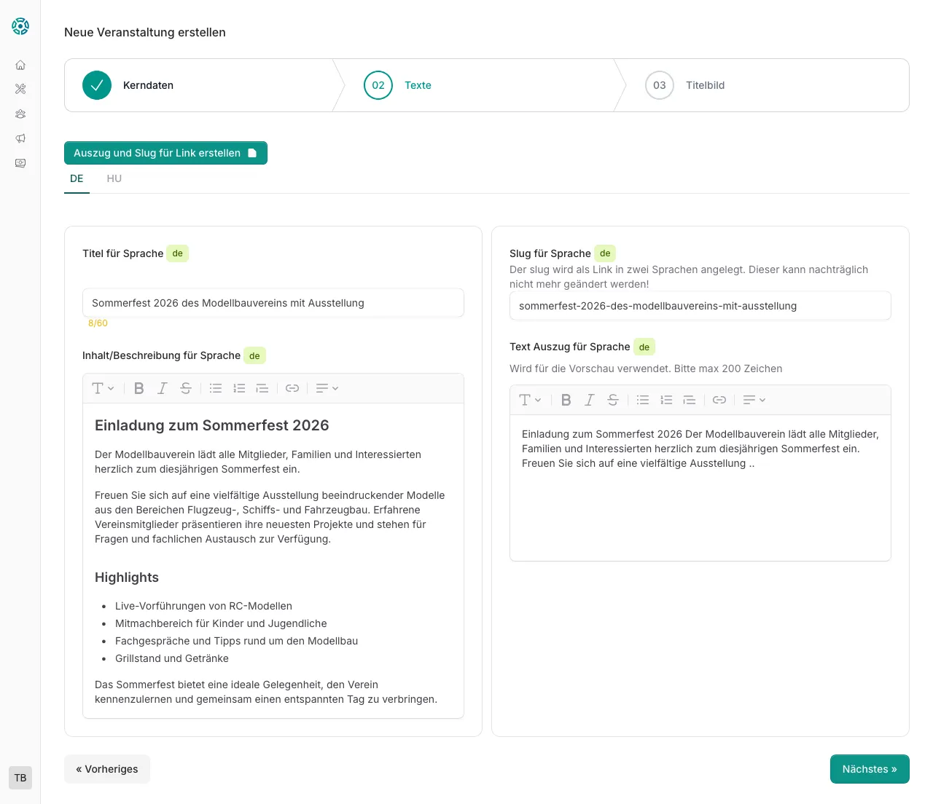Expand alignment dropdown in the Text Auszug editor
This screenshot has height=804, width=933.
pos(754,400)
